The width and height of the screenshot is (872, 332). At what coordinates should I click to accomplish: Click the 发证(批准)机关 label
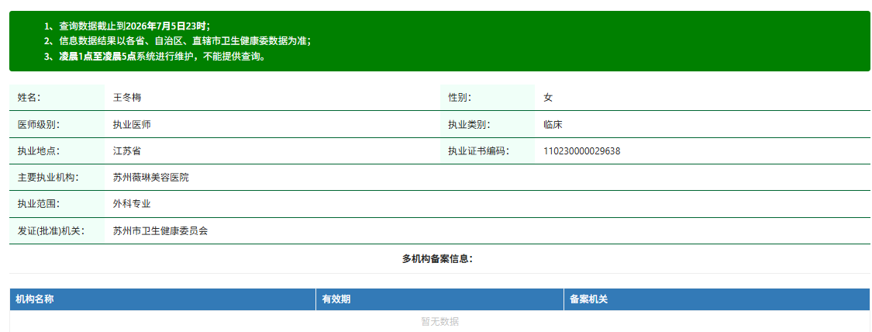[x=50, y=231]
